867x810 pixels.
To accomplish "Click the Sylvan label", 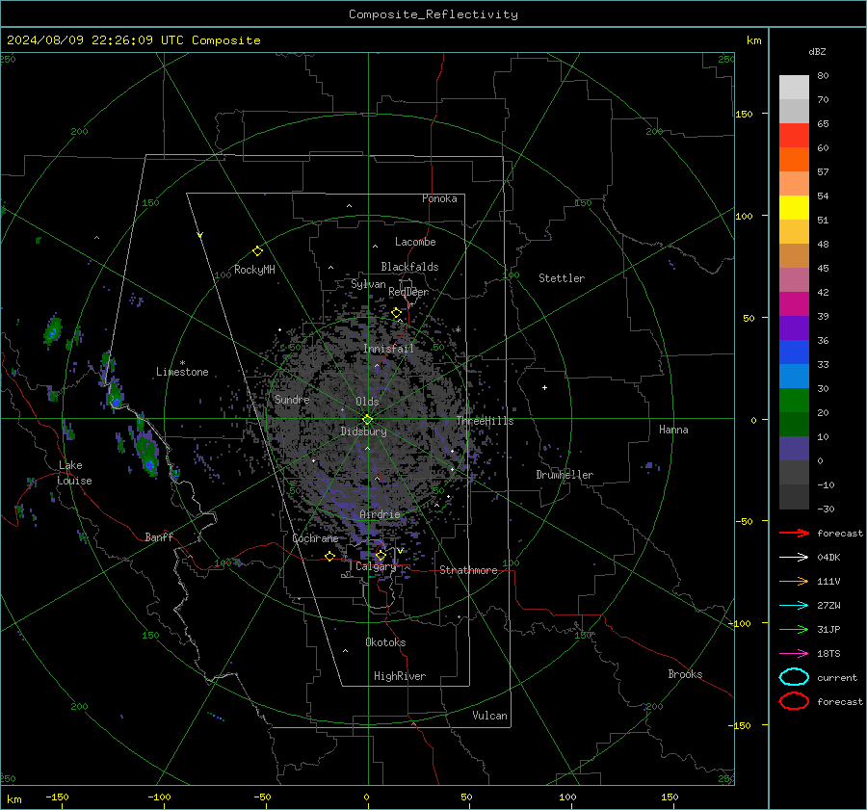I will [368, 284].
